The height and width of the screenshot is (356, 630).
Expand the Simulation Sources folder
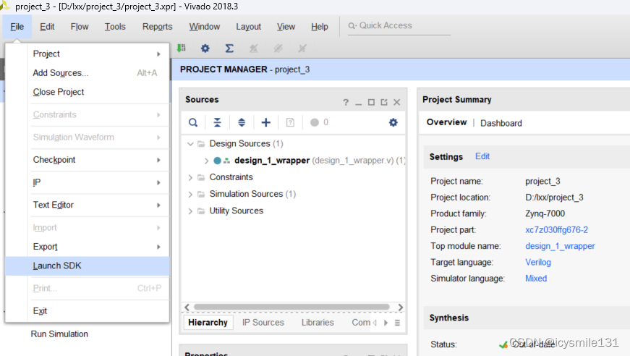pyautogui.click(x=190, y=195)
